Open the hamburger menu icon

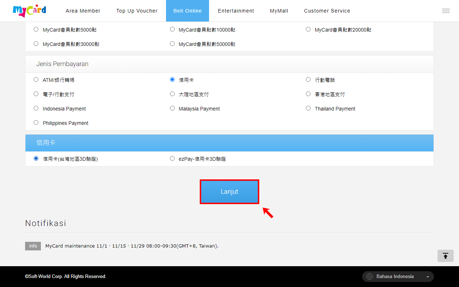coord(446,11)
